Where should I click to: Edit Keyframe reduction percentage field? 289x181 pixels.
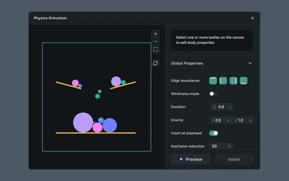[222, 146]
